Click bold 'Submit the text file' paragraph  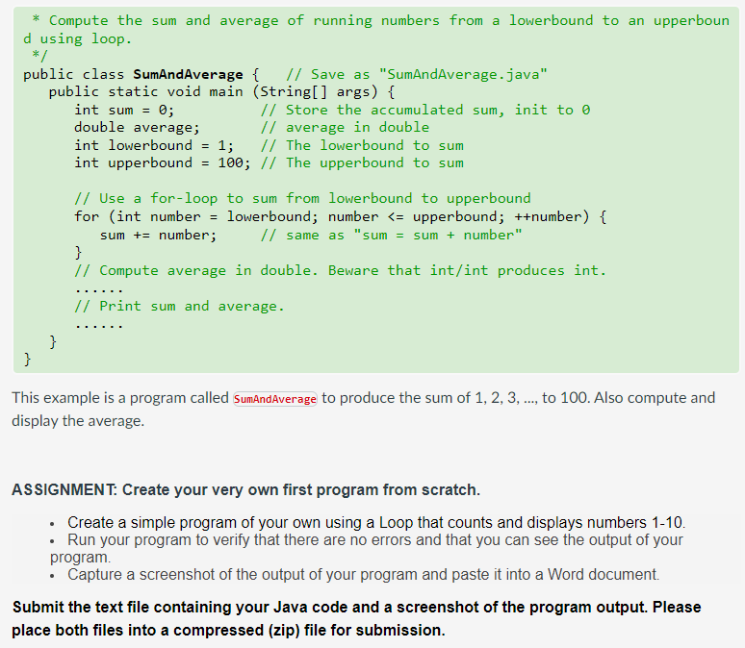click(356, 618)
